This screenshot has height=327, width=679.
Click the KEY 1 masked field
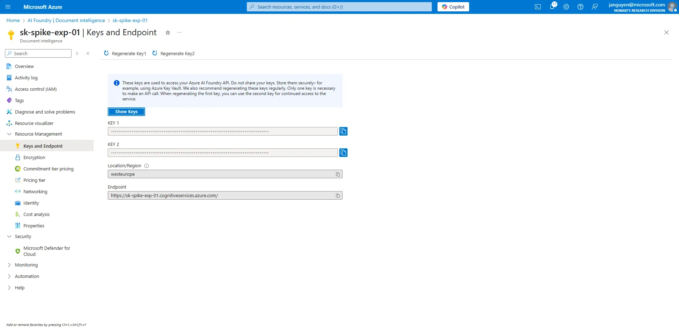coord(223,131)
